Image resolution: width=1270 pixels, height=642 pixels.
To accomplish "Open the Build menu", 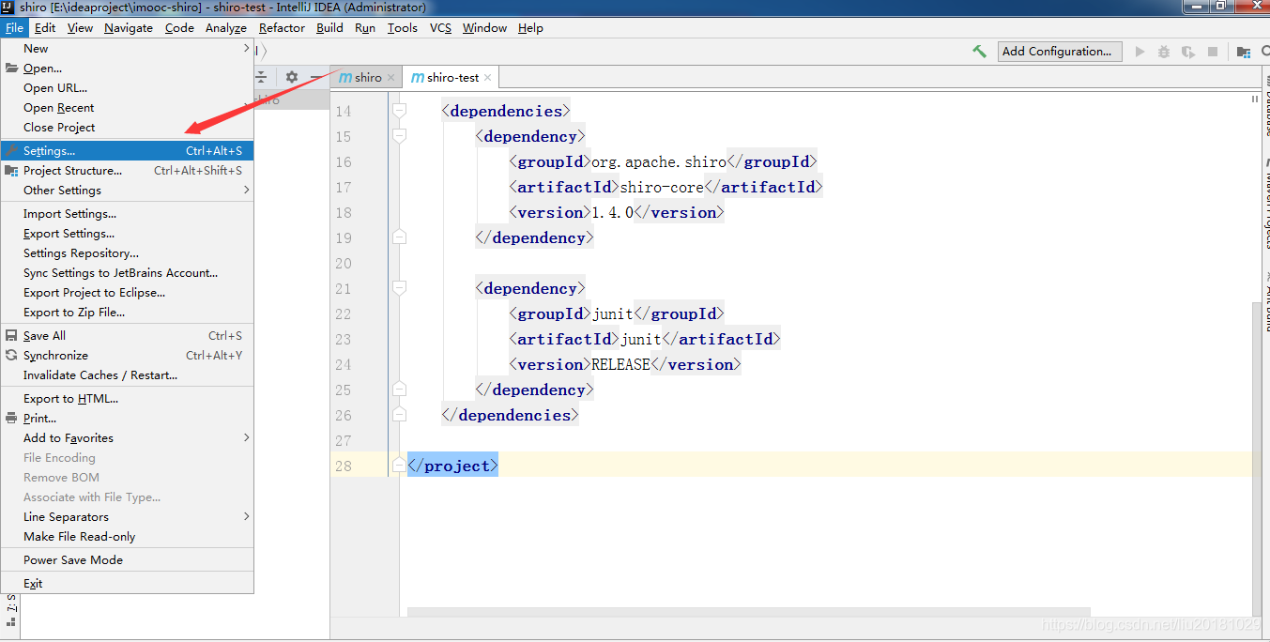I will 329,27.
